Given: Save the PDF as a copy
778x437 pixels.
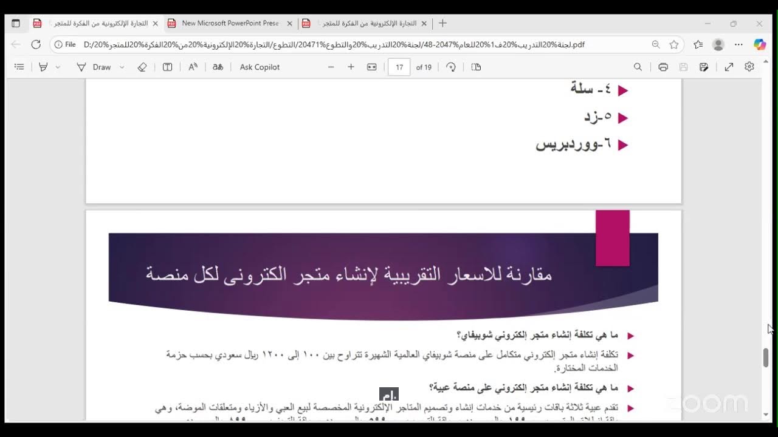Looking at the screenshot, I should pos(704,67).
